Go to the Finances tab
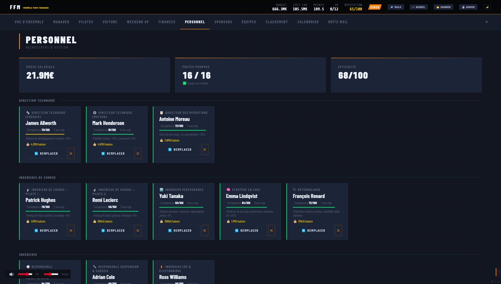 tap(167, 22)
